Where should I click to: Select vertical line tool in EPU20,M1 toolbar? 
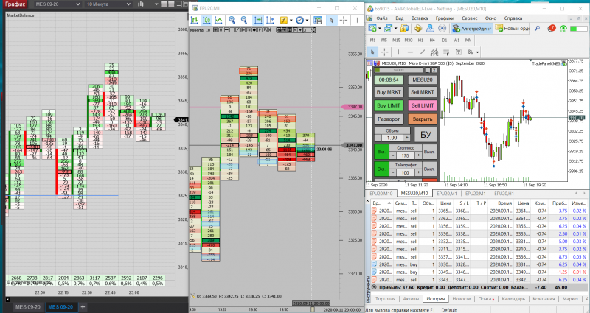(357, 21)
